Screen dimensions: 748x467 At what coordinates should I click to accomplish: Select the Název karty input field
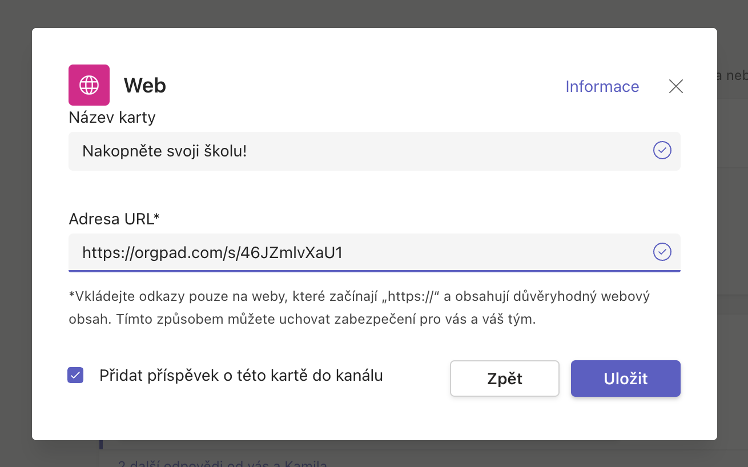(x=343, y=151)
